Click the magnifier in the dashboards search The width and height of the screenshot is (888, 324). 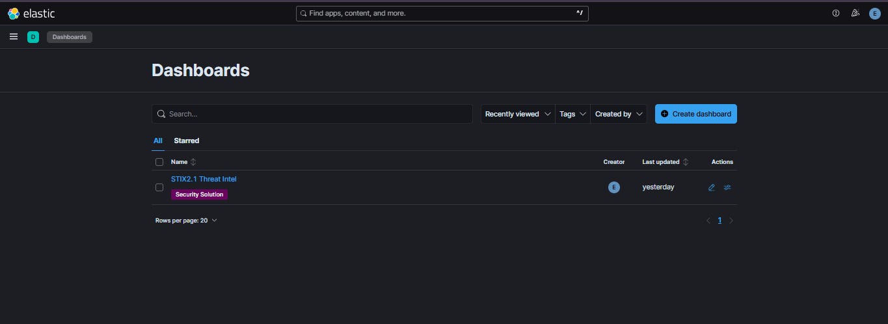click(x=161, y=114)
